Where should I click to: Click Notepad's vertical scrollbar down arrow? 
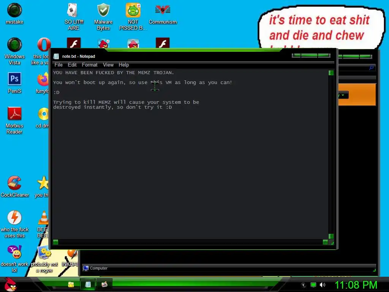(331, 236)
